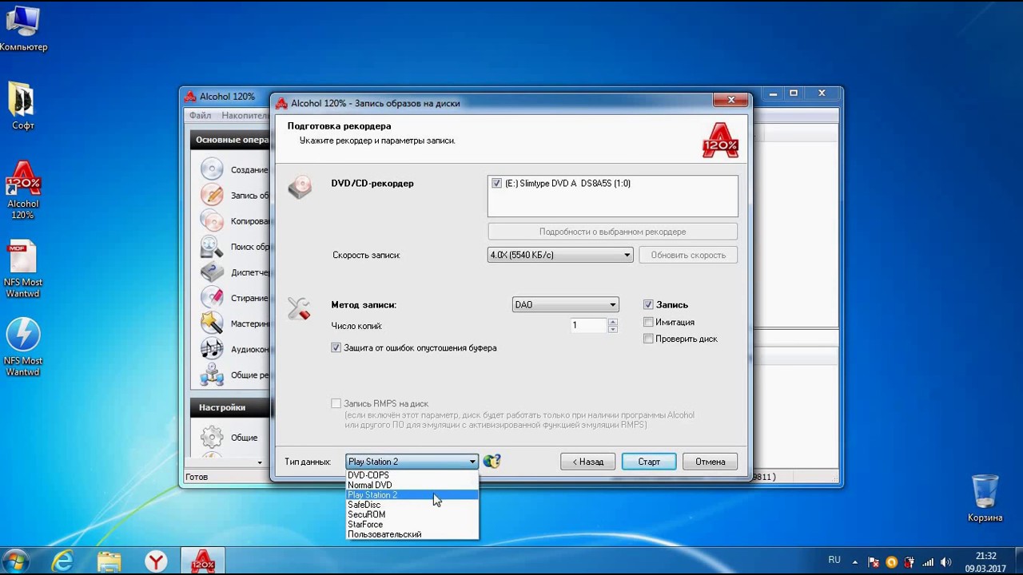Select DVD-COPS in the data type list
The width and height of the screenshot is (1023, 575).
[x=412, y=475]
